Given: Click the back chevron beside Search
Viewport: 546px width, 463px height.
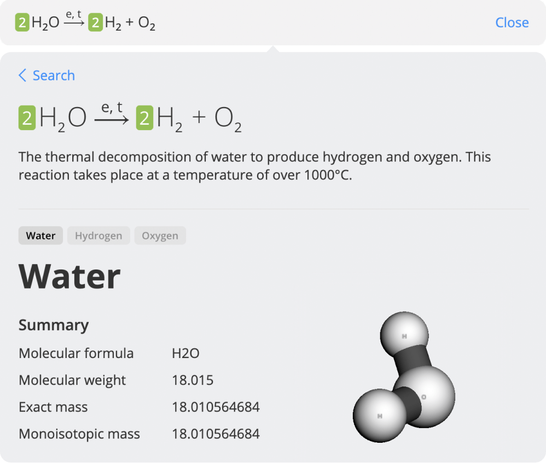Looking at the screenshot, I should point(22,75).
